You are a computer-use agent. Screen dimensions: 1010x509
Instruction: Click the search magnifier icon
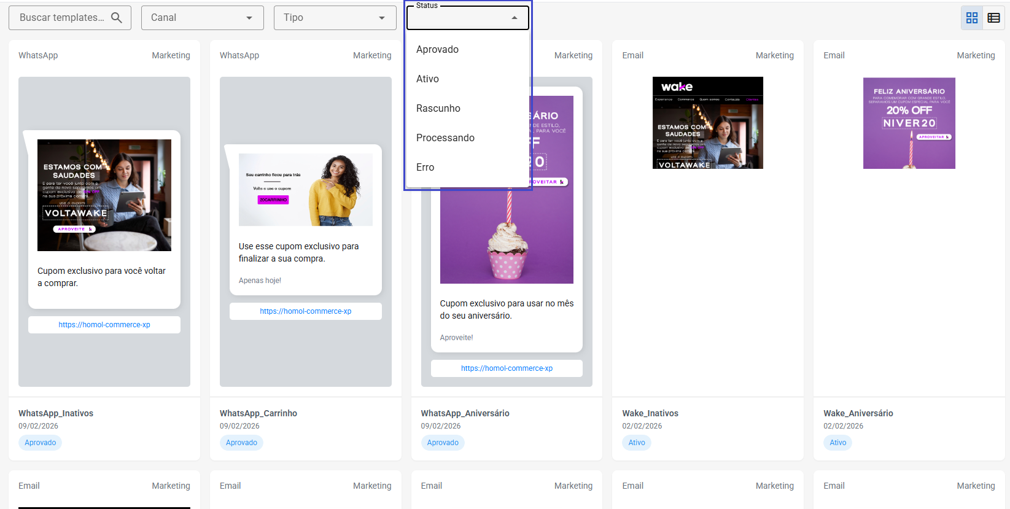tap(116, 18)
